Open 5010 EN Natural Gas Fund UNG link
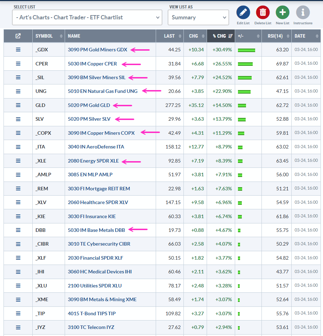The width and height of the screenshot is (323, 336). [x=103, y=91]
